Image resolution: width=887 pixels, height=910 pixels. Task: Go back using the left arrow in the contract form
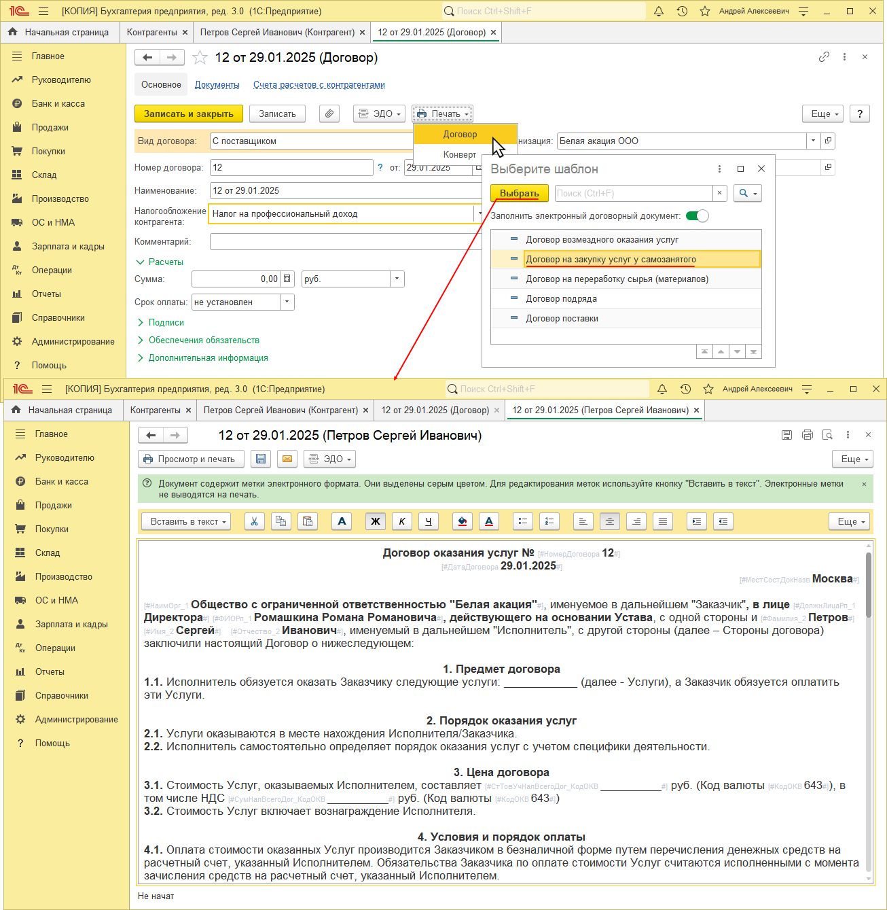(147, 58)
